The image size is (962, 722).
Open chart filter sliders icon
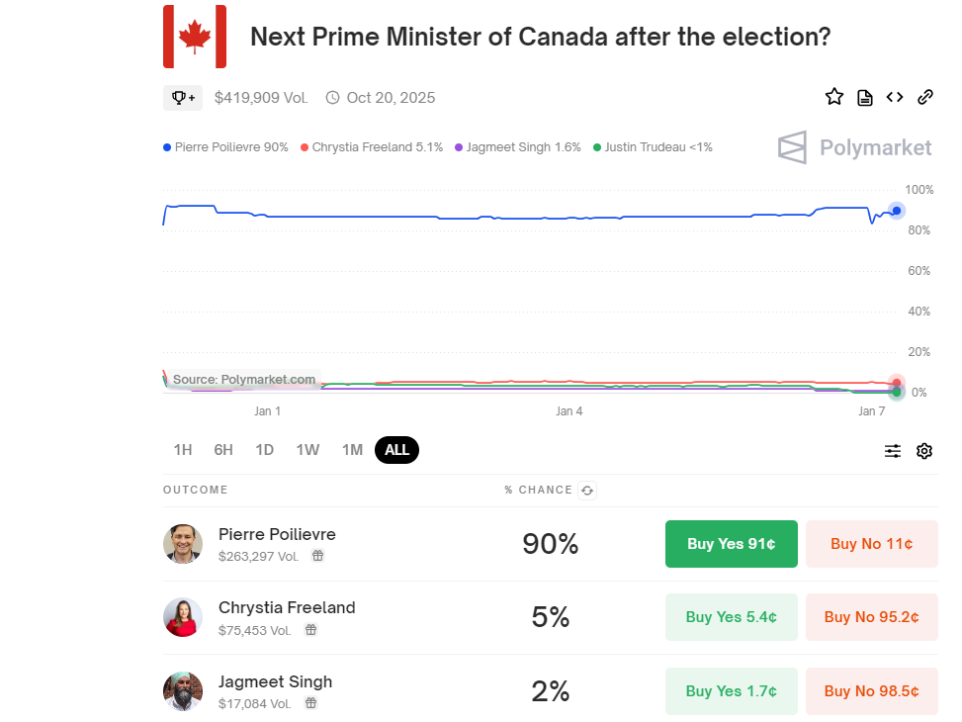(893, 451)
